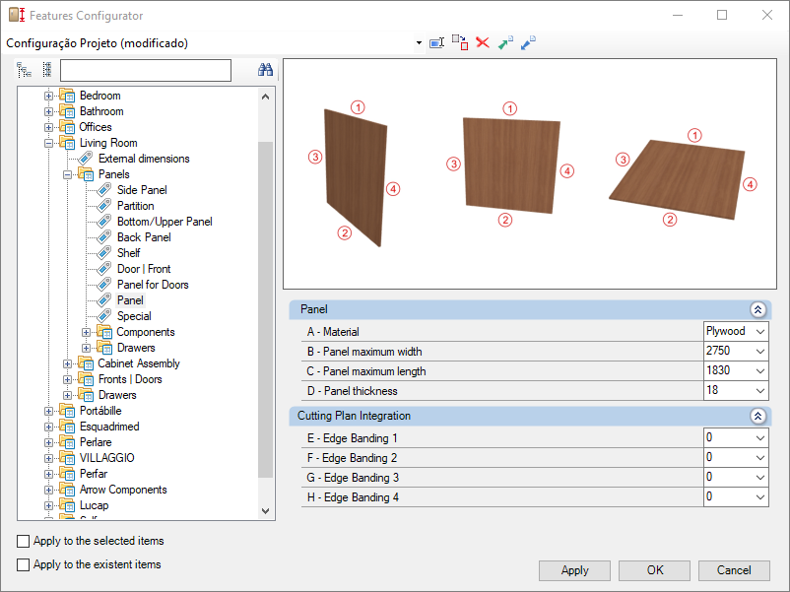Click the binoculars search icon

265,70
